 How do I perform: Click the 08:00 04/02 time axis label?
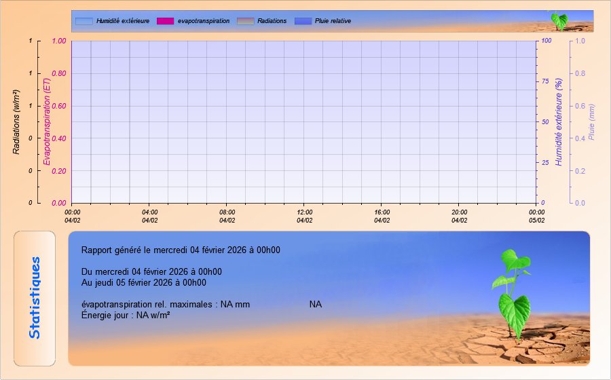227,216
